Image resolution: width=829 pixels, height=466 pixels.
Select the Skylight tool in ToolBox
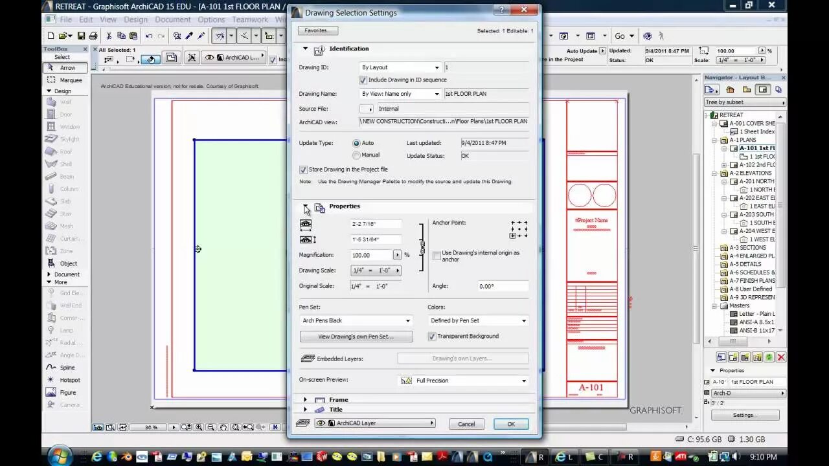[66, 139]
